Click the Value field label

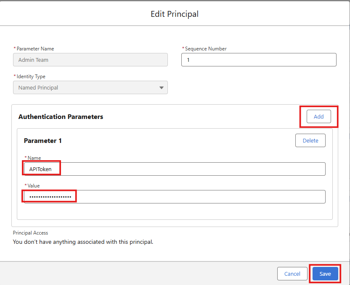click(34, 185)
